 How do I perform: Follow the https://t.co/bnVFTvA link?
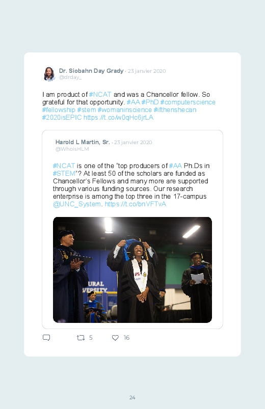point(135,204)
